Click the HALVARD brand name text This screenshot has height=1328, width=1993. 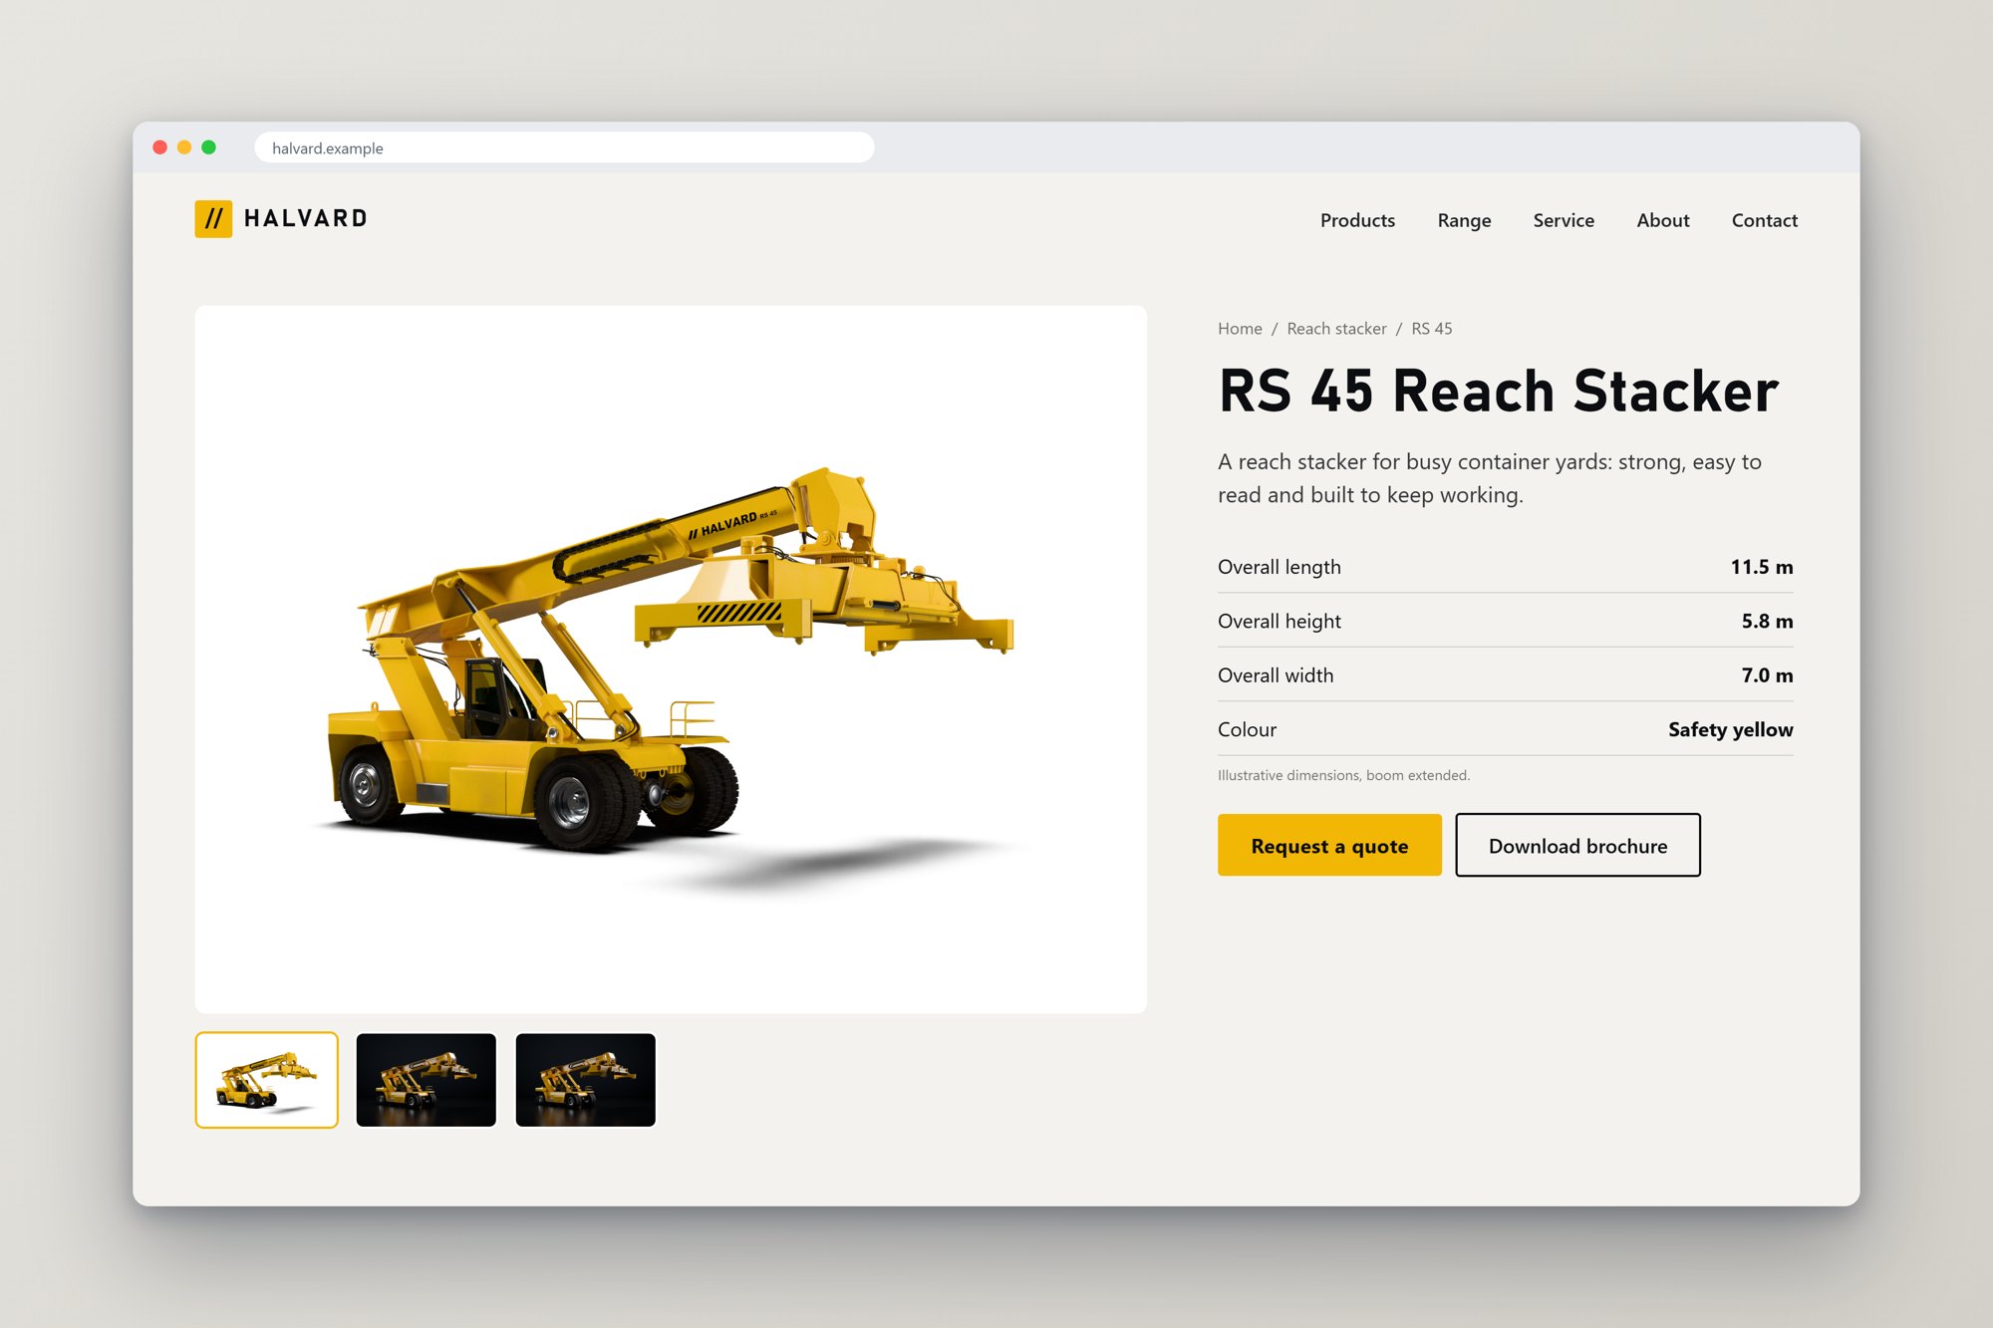pyautogui.click(x=306, y=219)
